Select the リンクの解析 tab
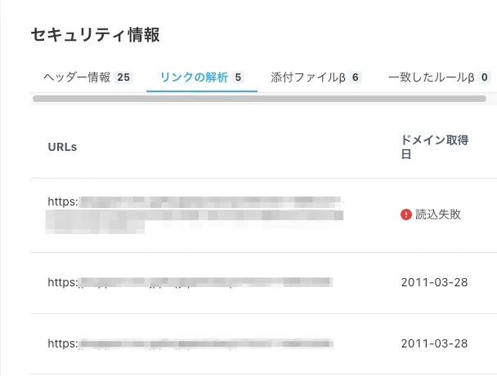 [195, 77]
